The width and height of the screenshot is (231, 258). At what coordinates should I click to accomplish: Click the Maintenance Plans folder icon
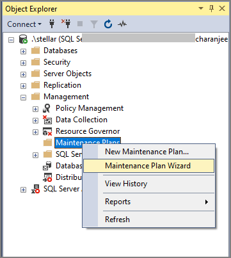point(47,143)
